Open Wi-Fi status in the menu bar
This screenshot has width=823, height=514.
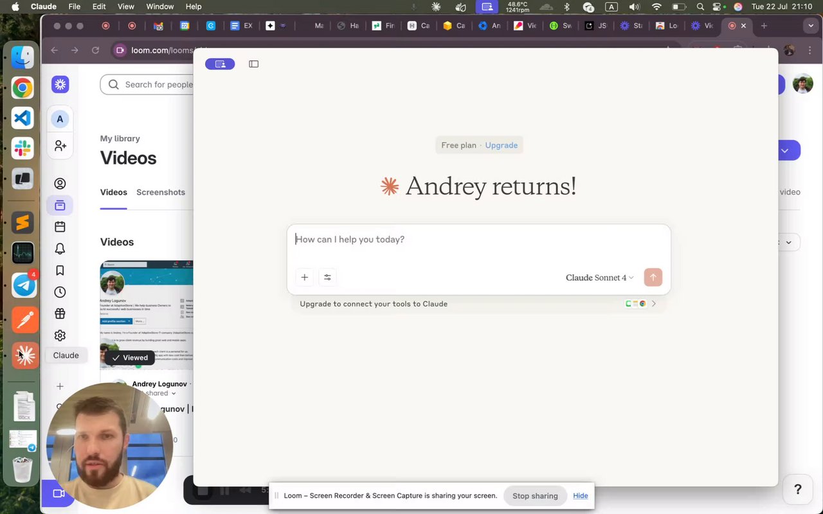tap(656, 6)
